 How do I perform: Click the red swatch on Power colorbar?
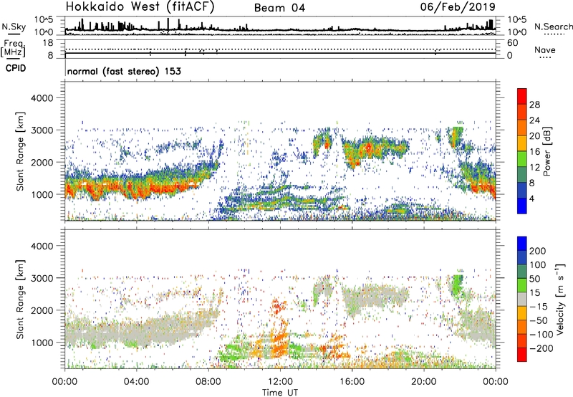(522, 96)
